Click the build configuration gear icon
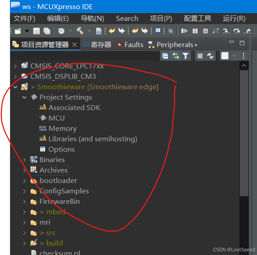The width and height of the screenshot is (257, 255). point(61,31)
